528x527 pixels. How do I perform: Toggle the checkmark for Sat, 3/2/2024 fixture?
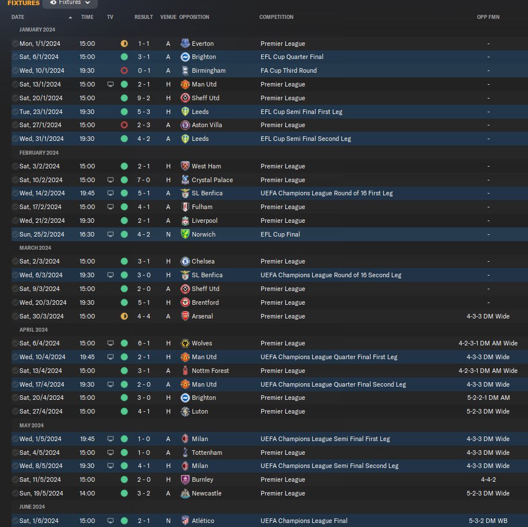[x=15, y=166]
